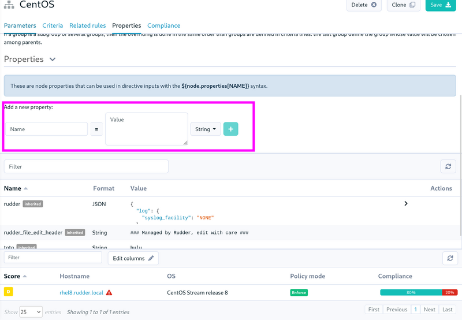Image resolution: width=462 pixels, height=320 pixels.
Task: Go to Last page
Action: tap(447, 310)
